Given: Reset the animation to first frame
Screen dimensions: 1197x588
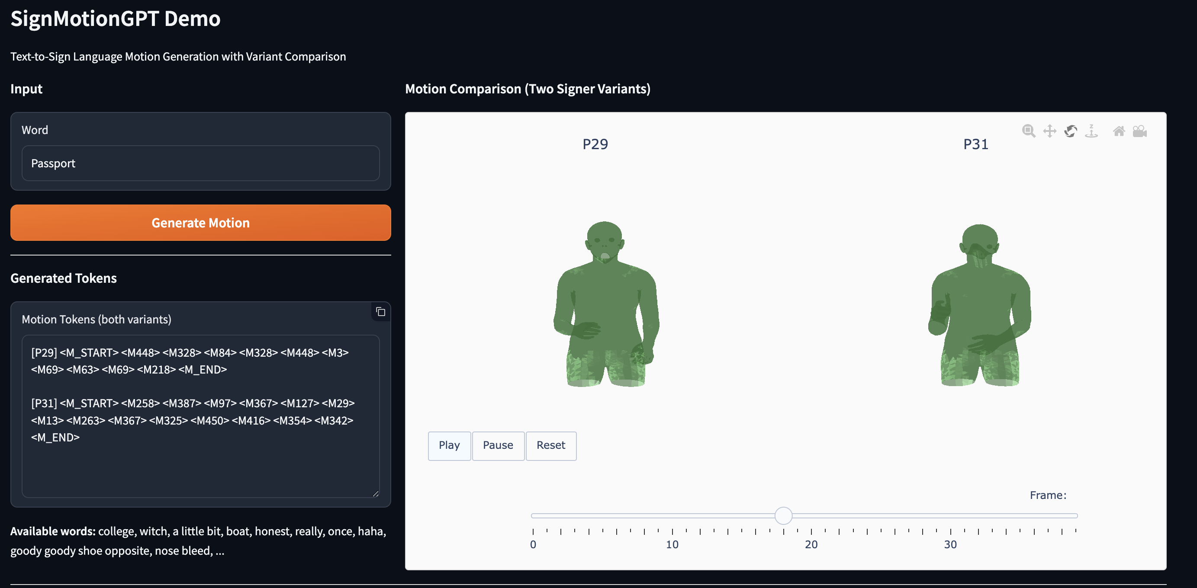Looking at the screenshot, I should coord(550,445).
